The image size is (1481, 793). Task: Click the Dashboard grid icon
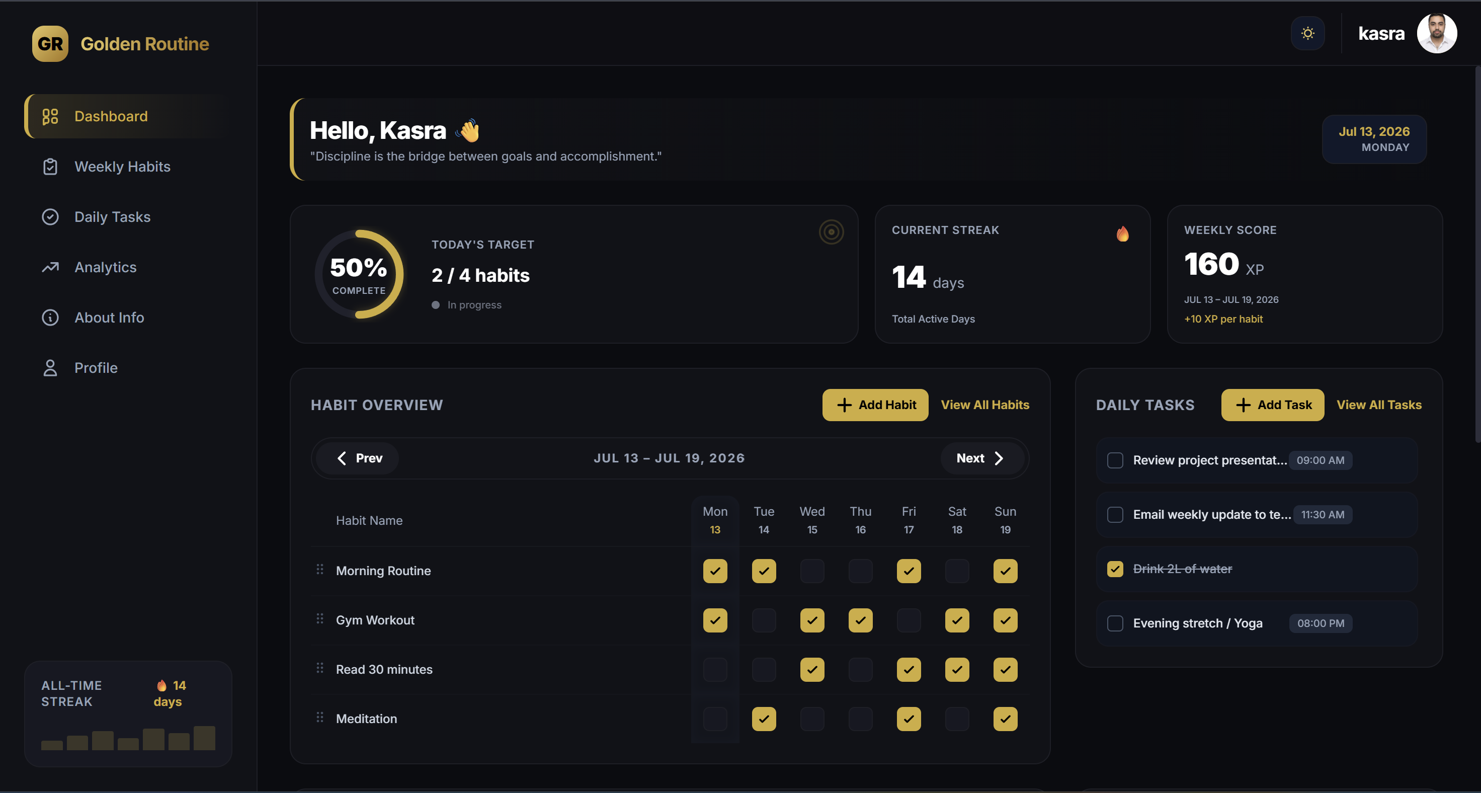(x=50, y=116)
